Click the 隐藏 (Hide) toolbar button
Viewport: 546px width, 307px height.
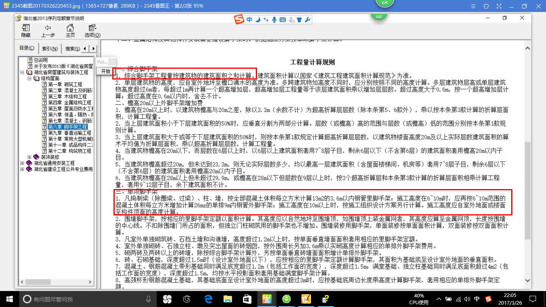coord(26,30)
